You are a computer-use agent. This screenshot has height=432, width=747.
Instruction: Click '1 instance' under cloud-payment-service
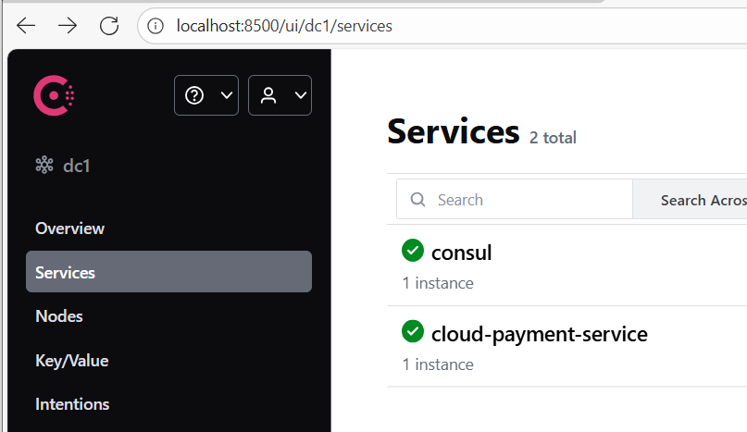tap(438, 364)
